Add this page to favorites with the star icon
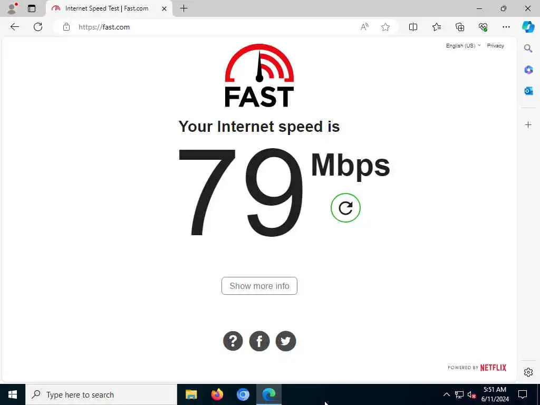The width and height of the screenshot is (540, 405). point(385,27)
